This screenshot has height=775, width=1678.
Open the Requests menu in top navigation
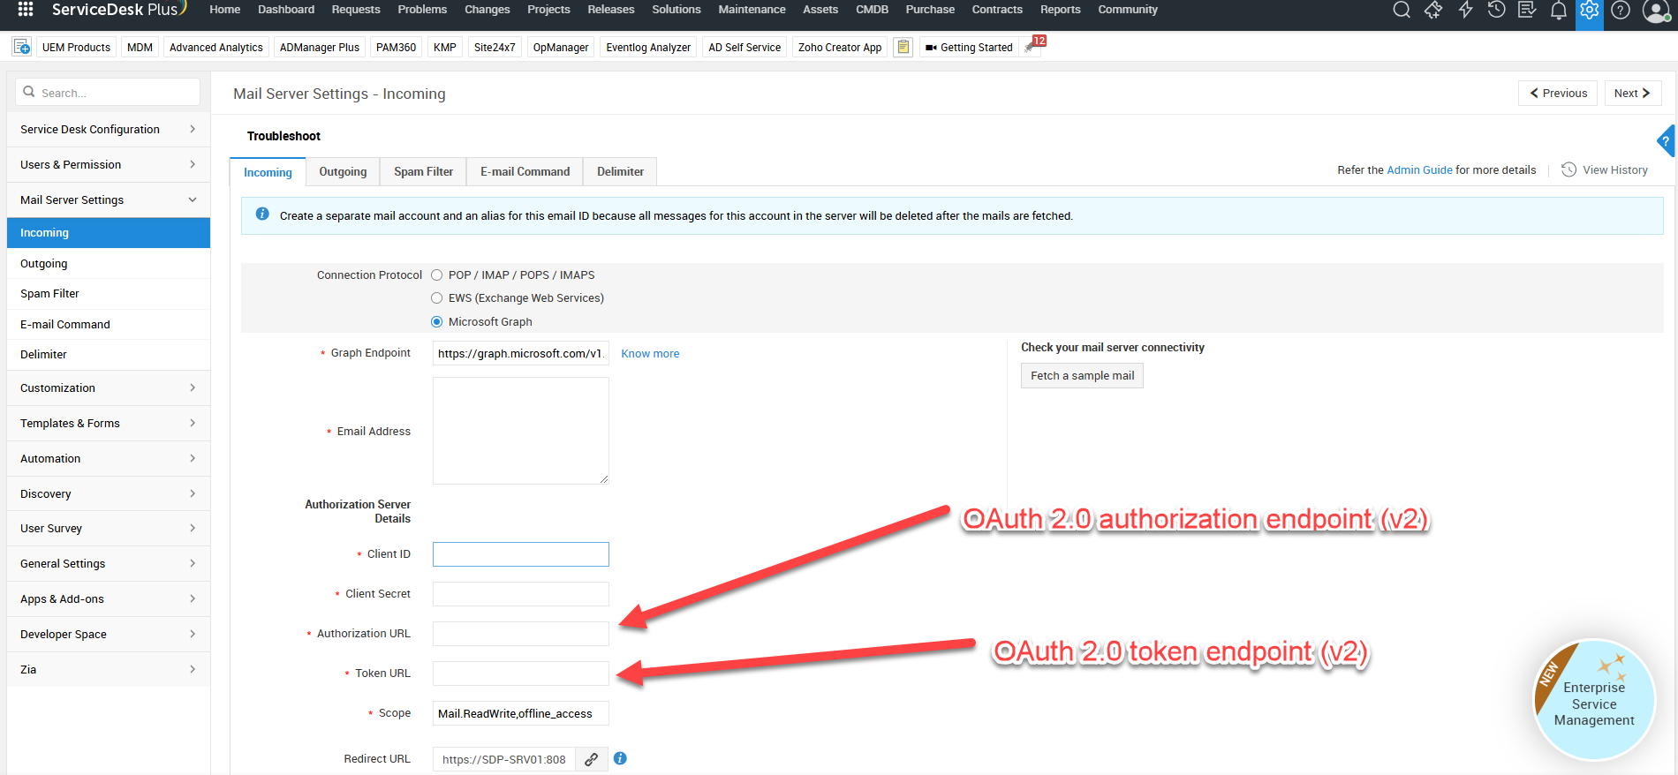point(355,10)
